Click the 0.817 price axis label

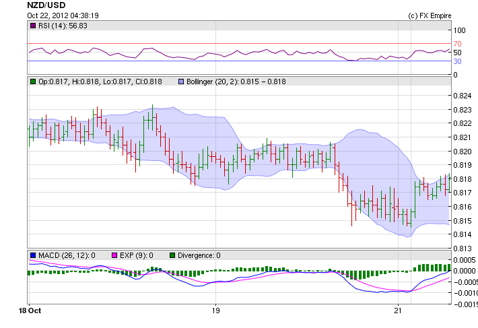(463, 193)
